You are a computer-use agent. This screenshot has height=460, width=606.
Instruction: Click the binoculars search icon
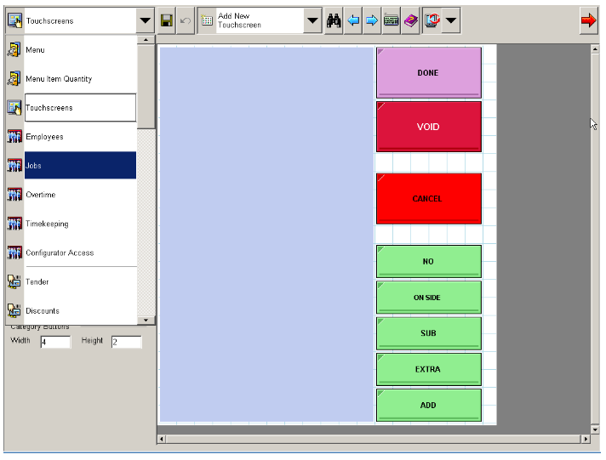tap(334, 20)
